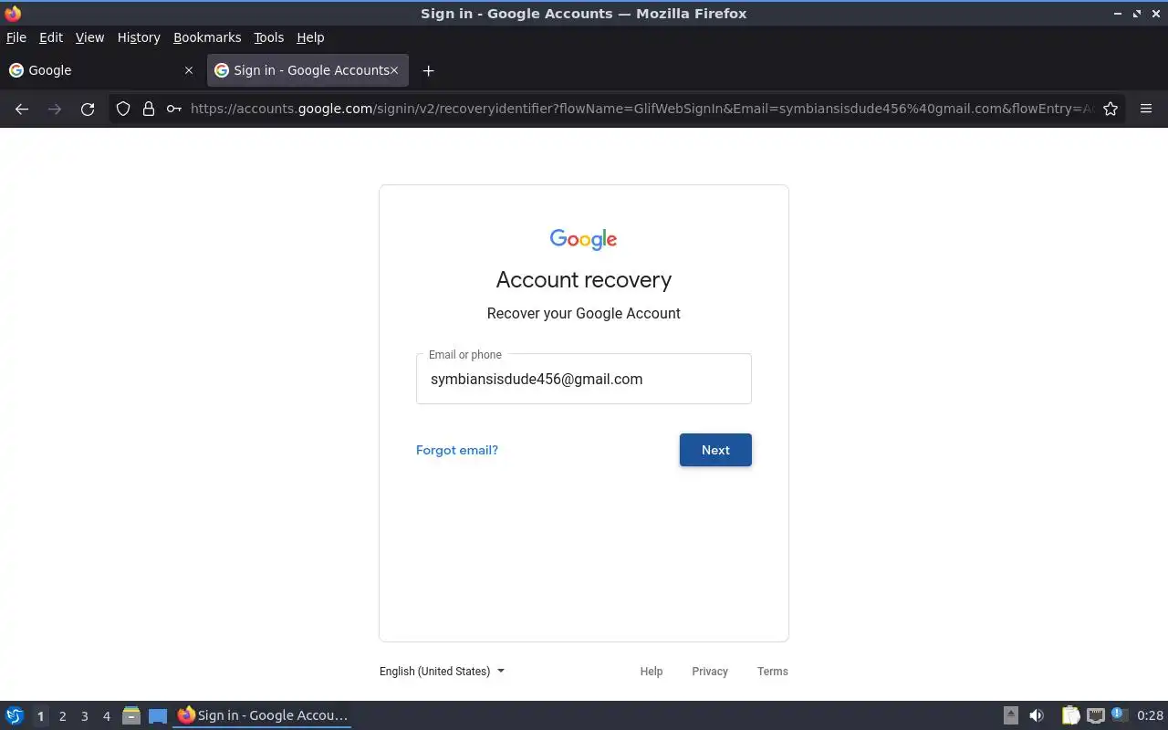Expand the English (United States) language dropdown
The height and width of the screenshot is (730, 1168).
pyautogui.click(x=442, y=671)
